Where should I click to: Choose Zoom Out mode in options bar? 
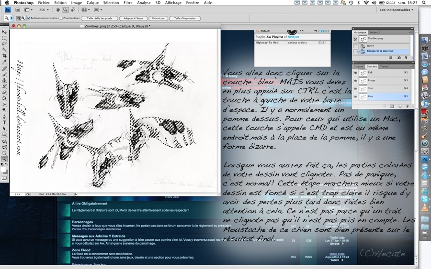23,18
